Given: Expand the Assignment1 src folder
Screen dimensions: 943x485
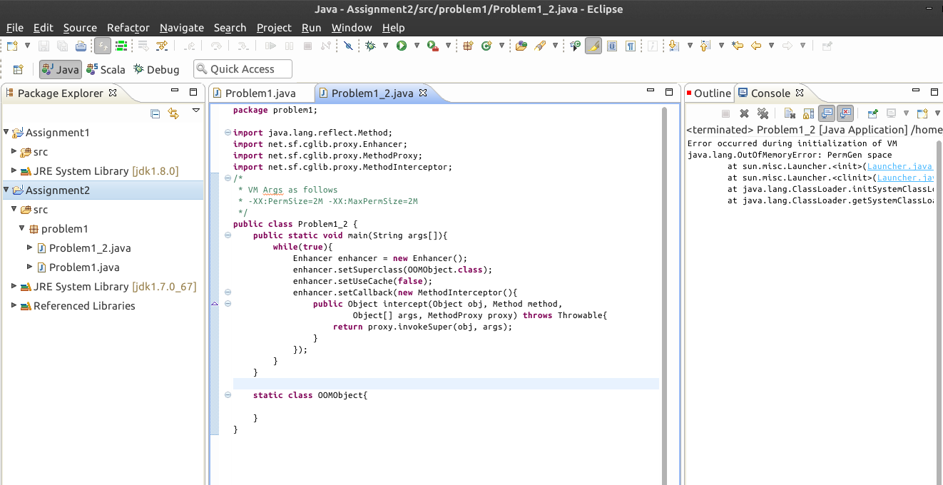Looking at the screenshot, I should pos(14,151).
